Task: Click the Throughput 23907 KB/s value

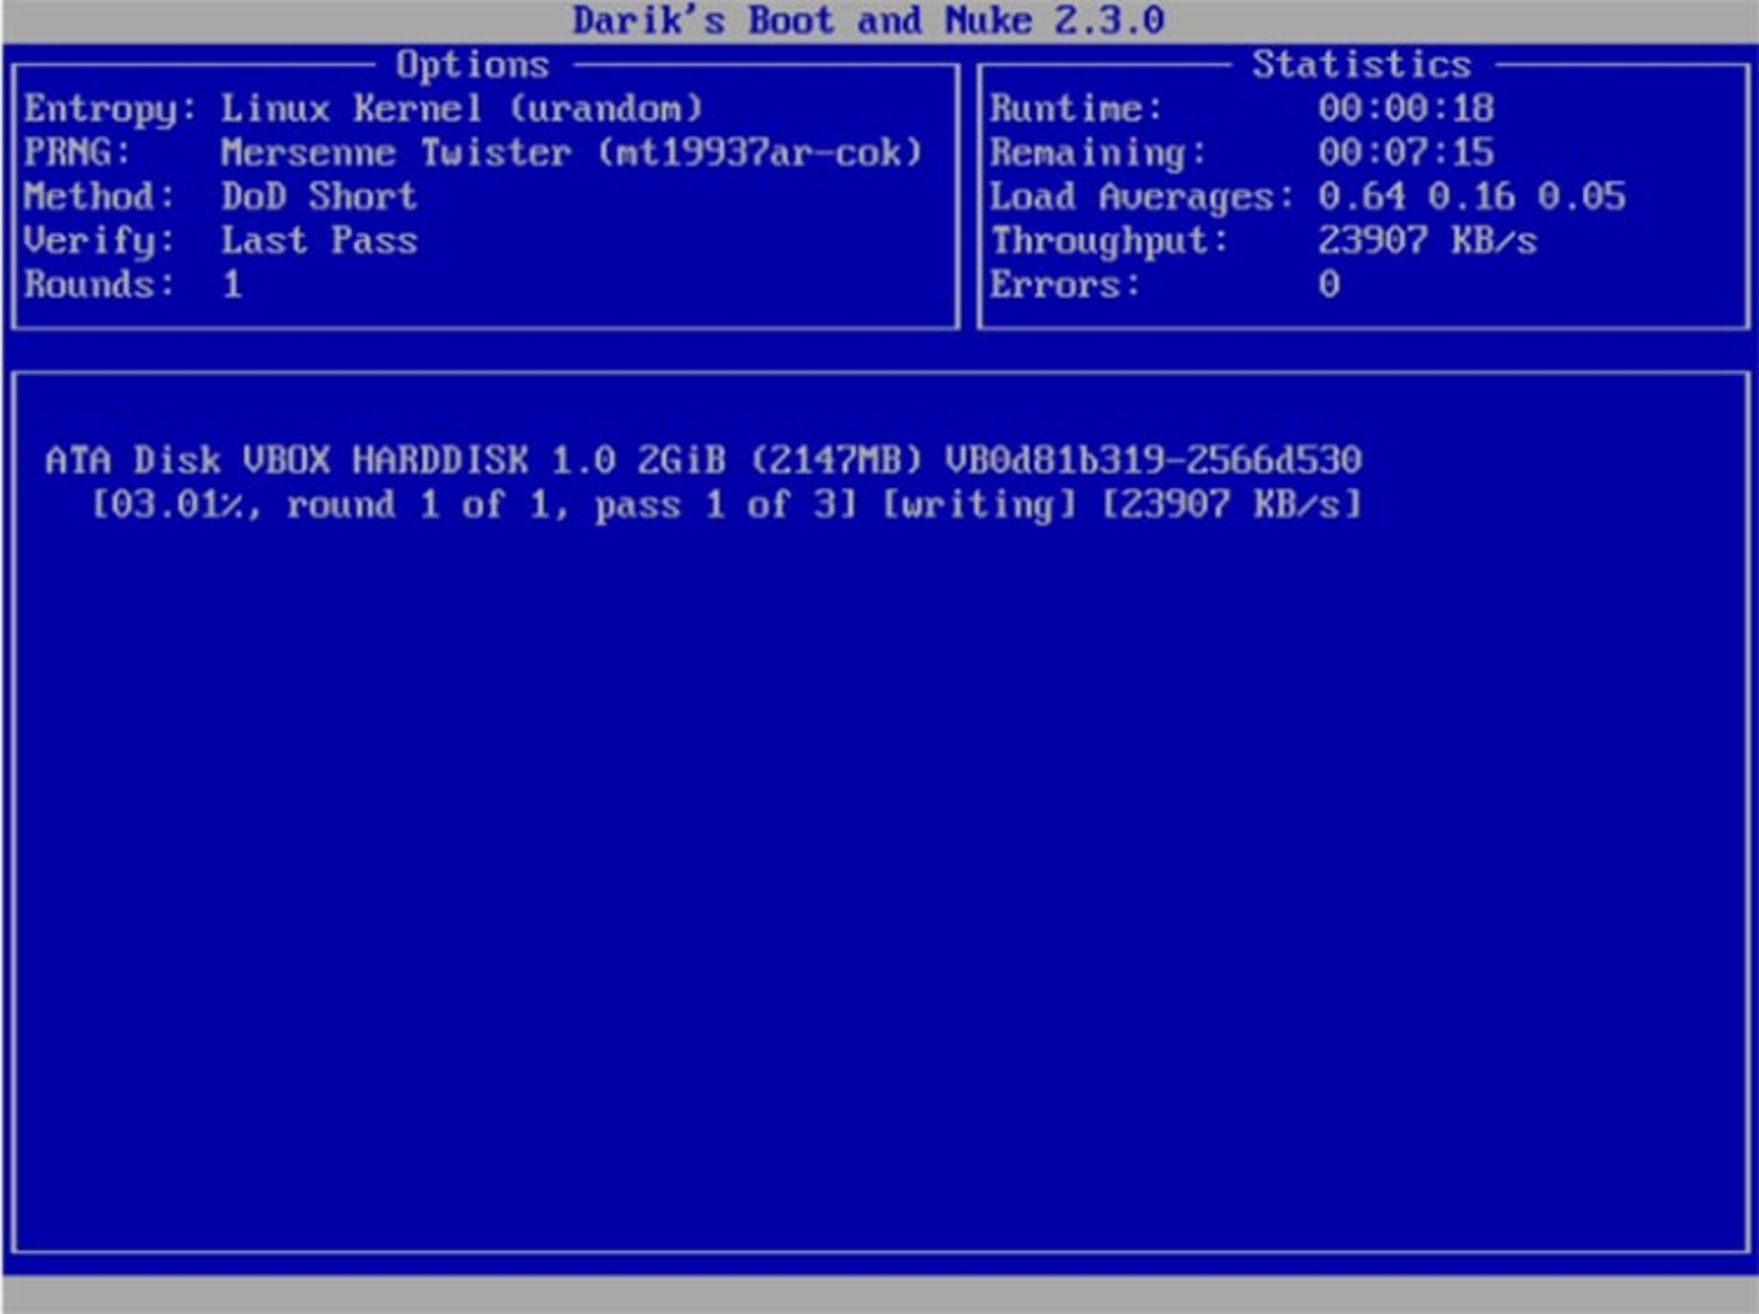Action: point(1427,241)
